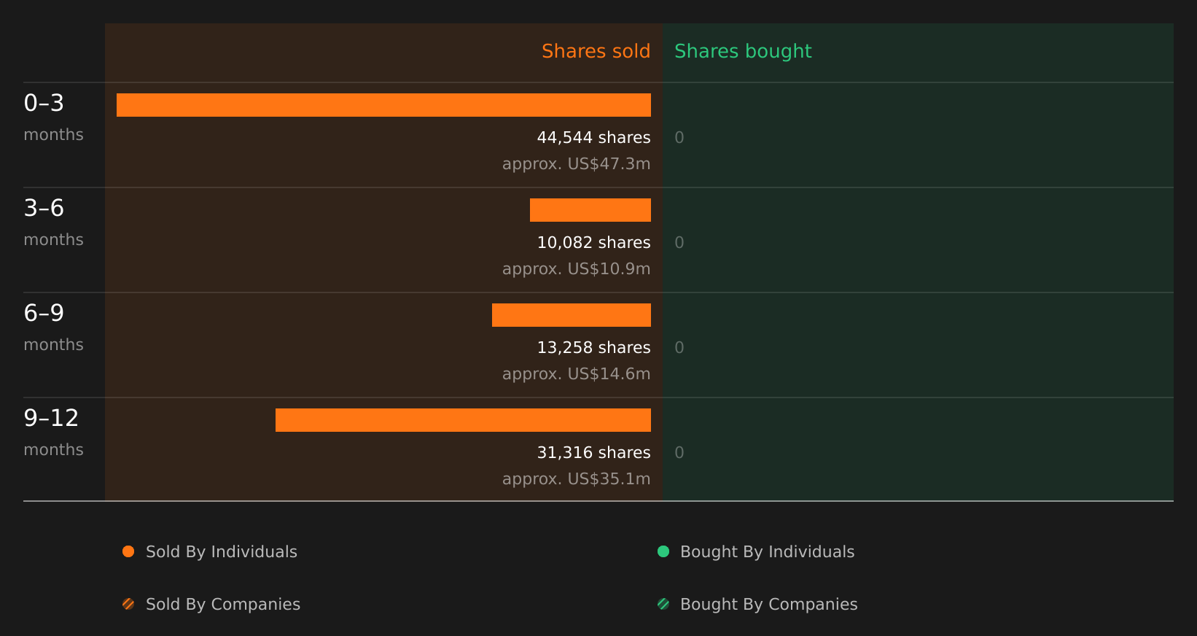This screenshot has height=636, width=1197.
Task: Click the '3–6' row label
Action: tap(44, 208)
